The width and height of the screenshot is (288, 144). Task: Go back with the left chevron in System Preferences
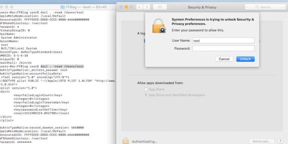(139, 7)
